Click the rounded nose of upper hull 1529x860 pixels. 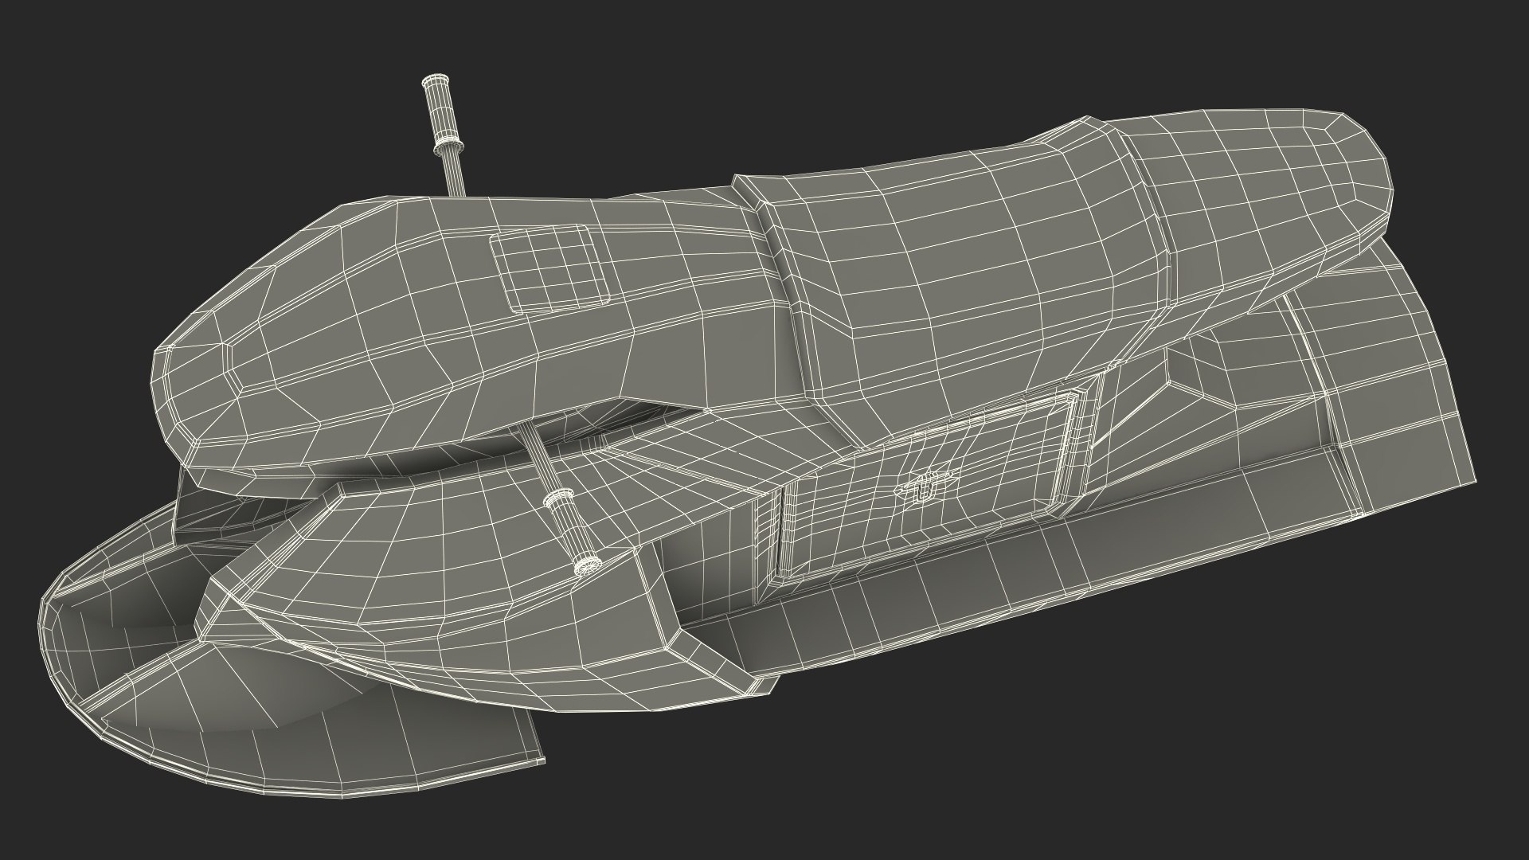coord(182,385)
